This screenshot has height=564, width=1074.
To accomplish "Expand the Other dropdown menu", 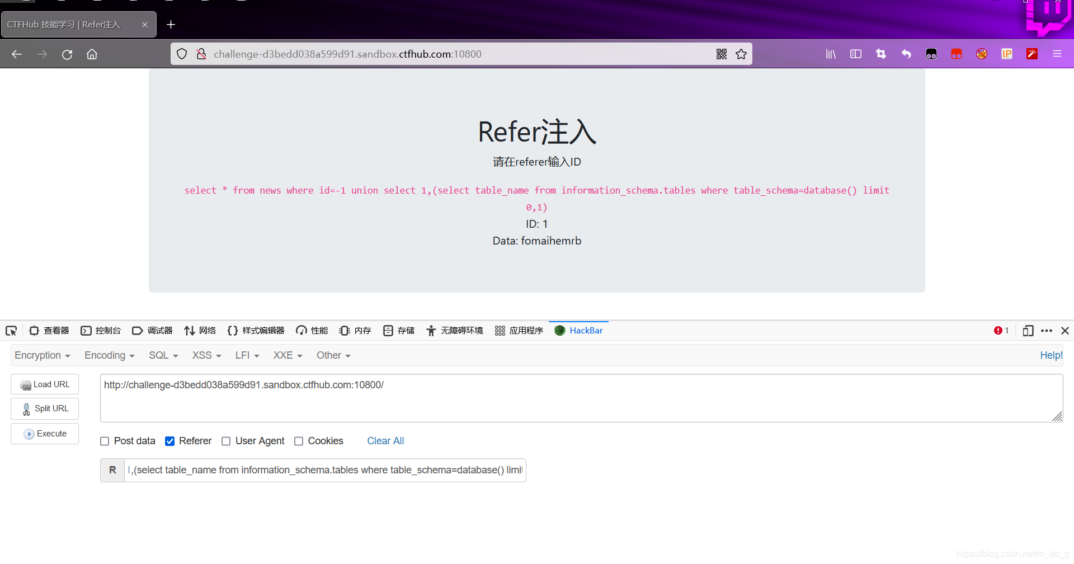I will point(333,355).
